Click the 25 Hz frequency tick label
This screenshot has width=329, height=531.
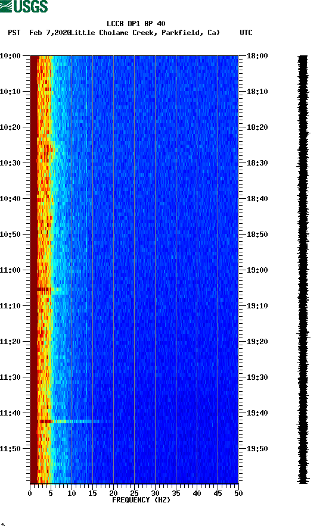click(134, 493)
